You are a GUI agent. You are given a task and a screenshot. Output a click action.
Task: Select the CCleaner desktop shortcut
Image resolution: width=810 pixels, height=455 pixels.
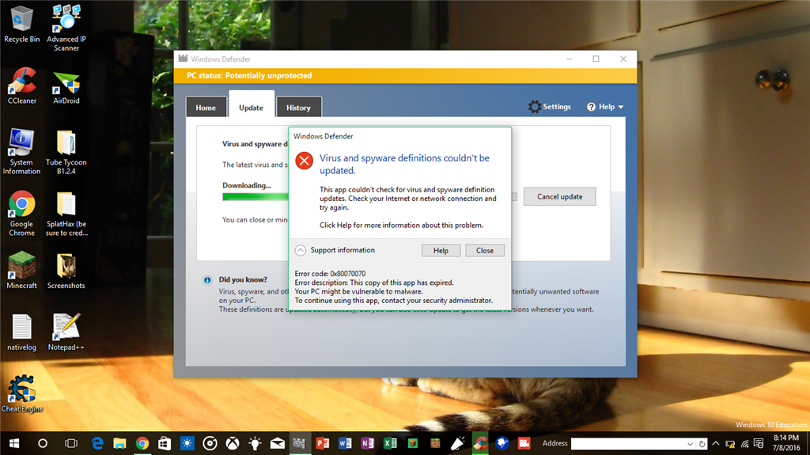coord(21,86)
